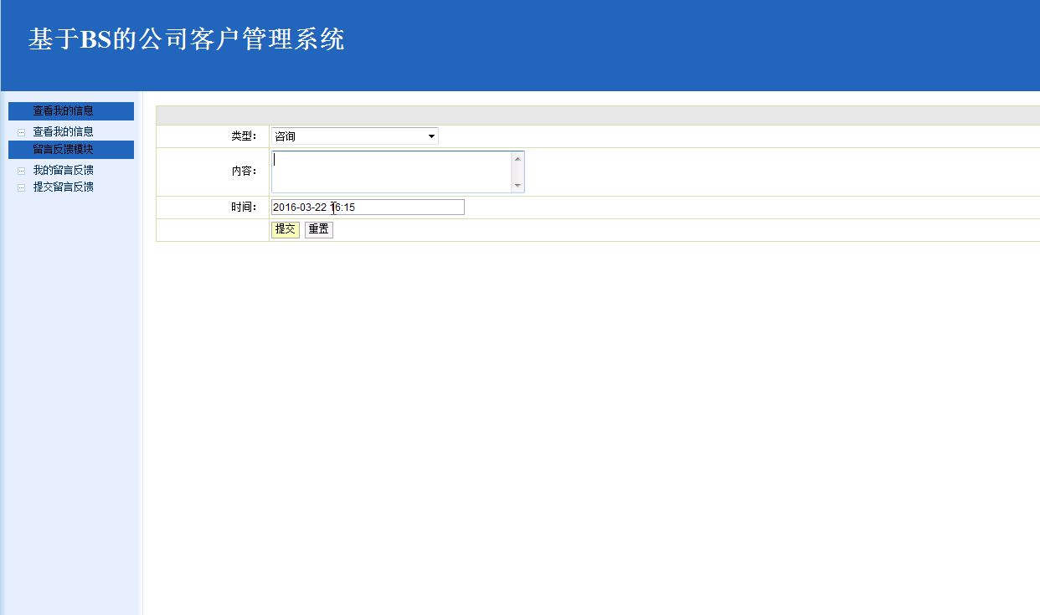
Task: Click the 类型: label
Action: [244, 136]
